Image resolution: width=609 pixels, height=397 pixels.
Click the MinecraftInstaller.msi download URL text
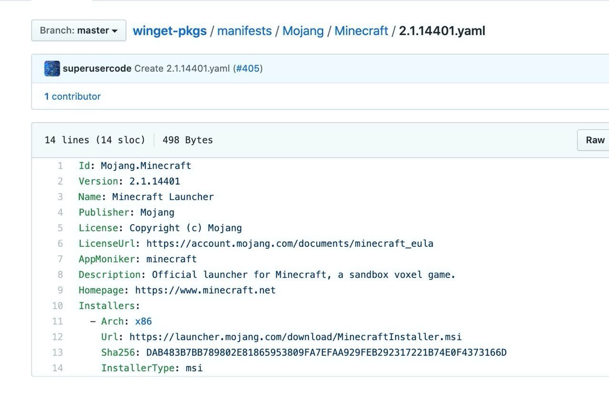(295, 337)
